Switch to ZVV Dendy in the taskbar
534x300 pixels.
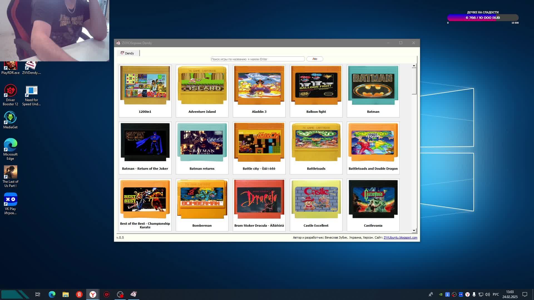134,294
